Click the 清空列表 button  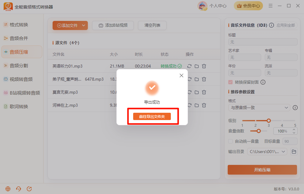pyautogui.click(x=152, y=25)
